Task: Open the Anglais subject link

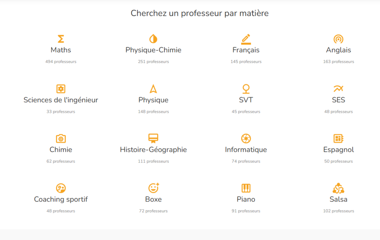Action: [x=338, y=50]
